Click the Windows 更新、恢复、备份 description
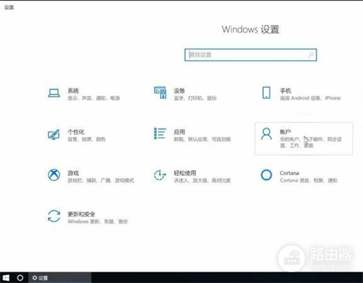 pyautogui.click(x=97, y=222)
